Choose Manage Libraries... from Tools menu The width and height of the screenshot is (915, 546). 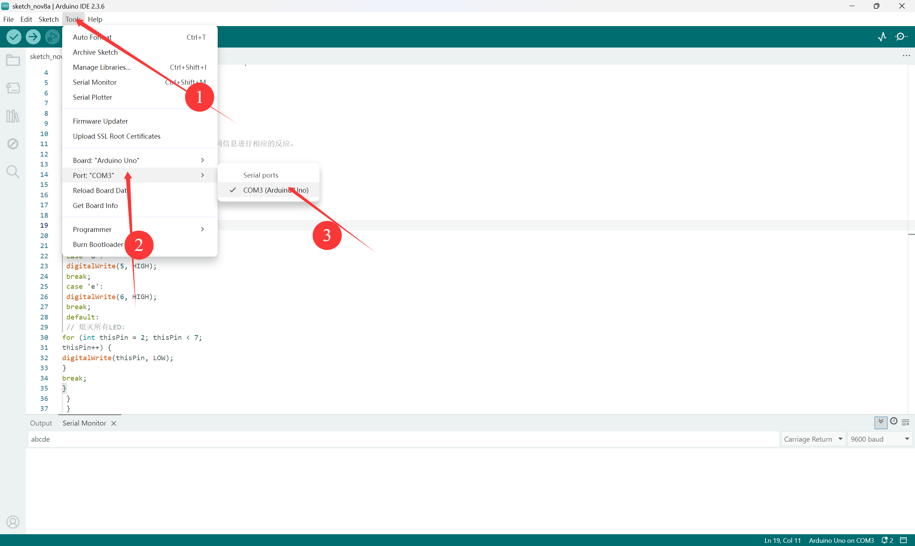pos(102,67)
